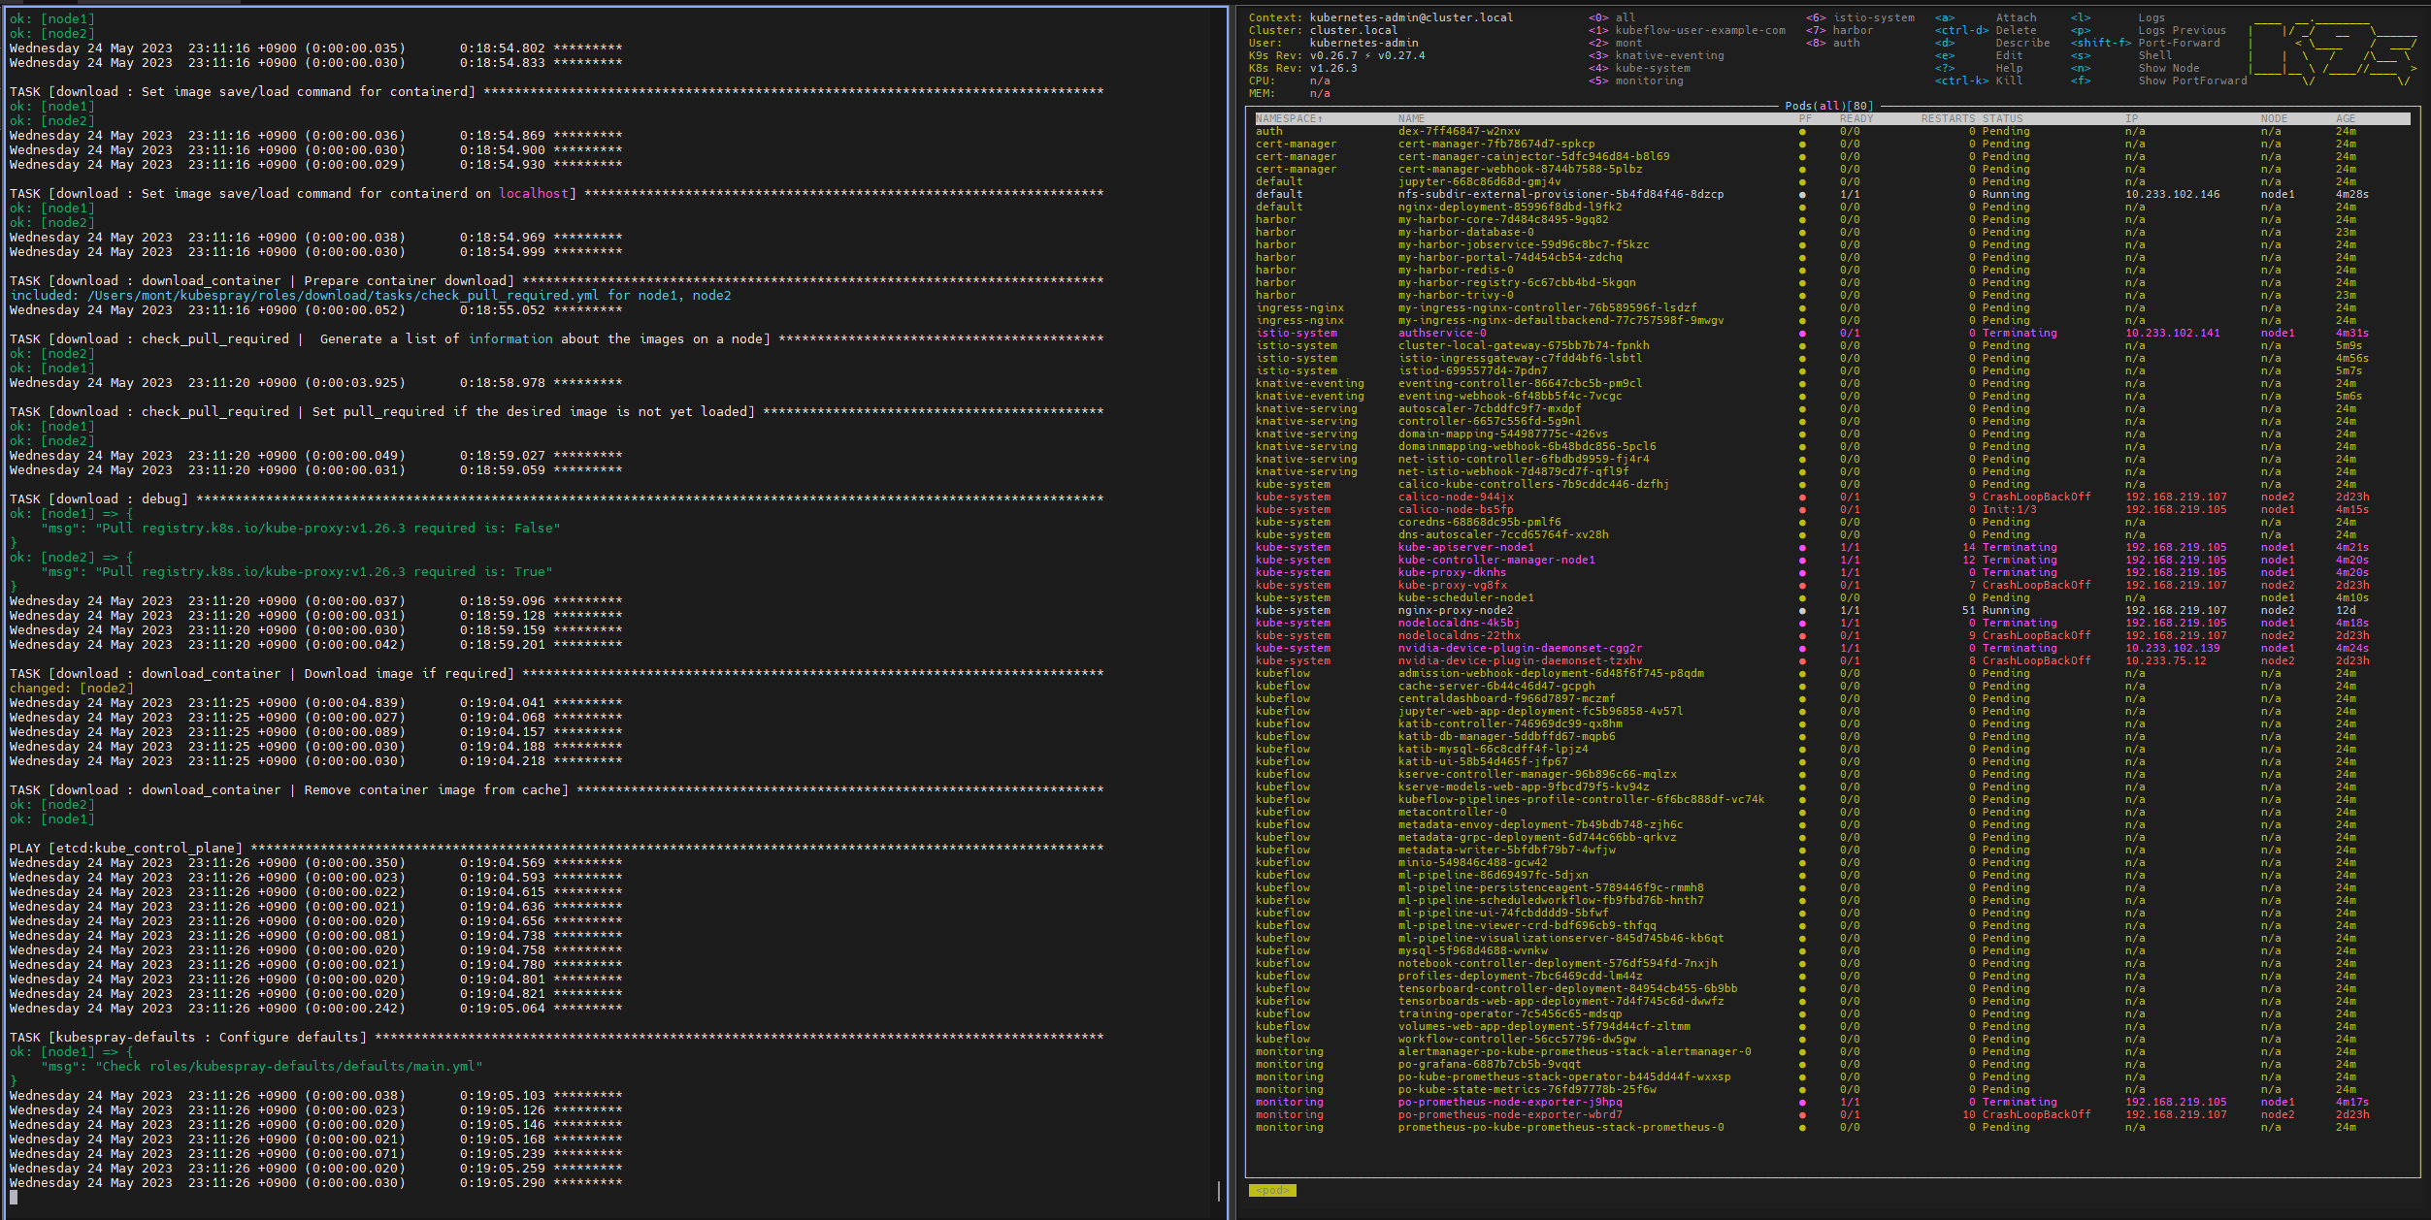Viewport: 2431px width, 1220px height.
Task: Click the PF dot for nfs-subdir-external-provisioner pod
Action: click(1803, 195)
